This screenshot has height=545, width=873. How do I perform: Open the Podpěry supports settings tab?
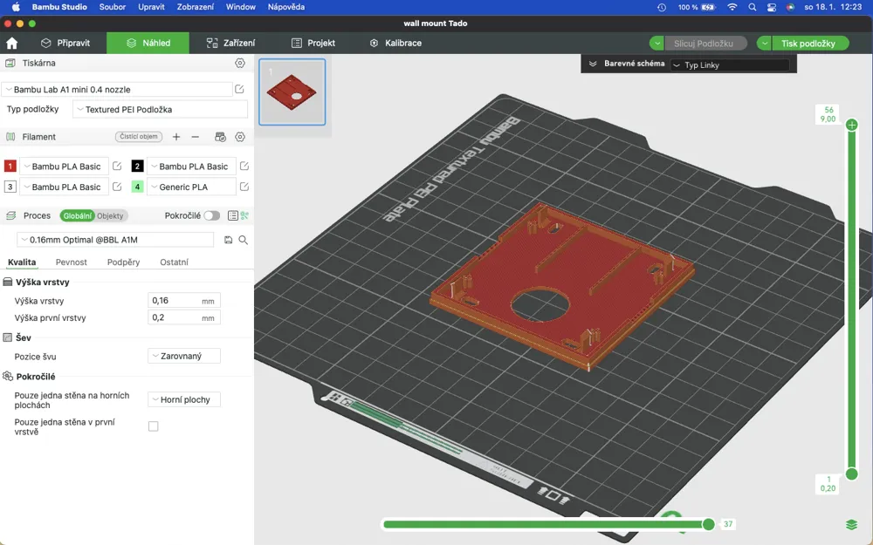pos(124,262)
